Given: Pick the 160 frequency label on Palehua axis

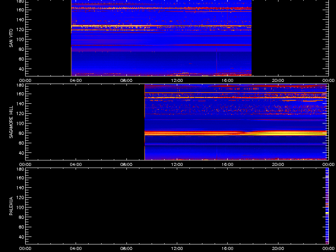Looking at the screenshot, I should [20, 178].
